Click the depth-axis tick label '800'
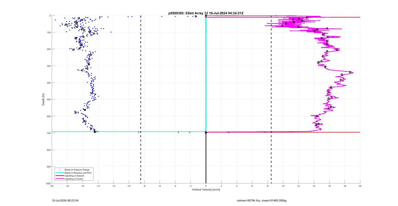398x206 pixels. point(48,150)
